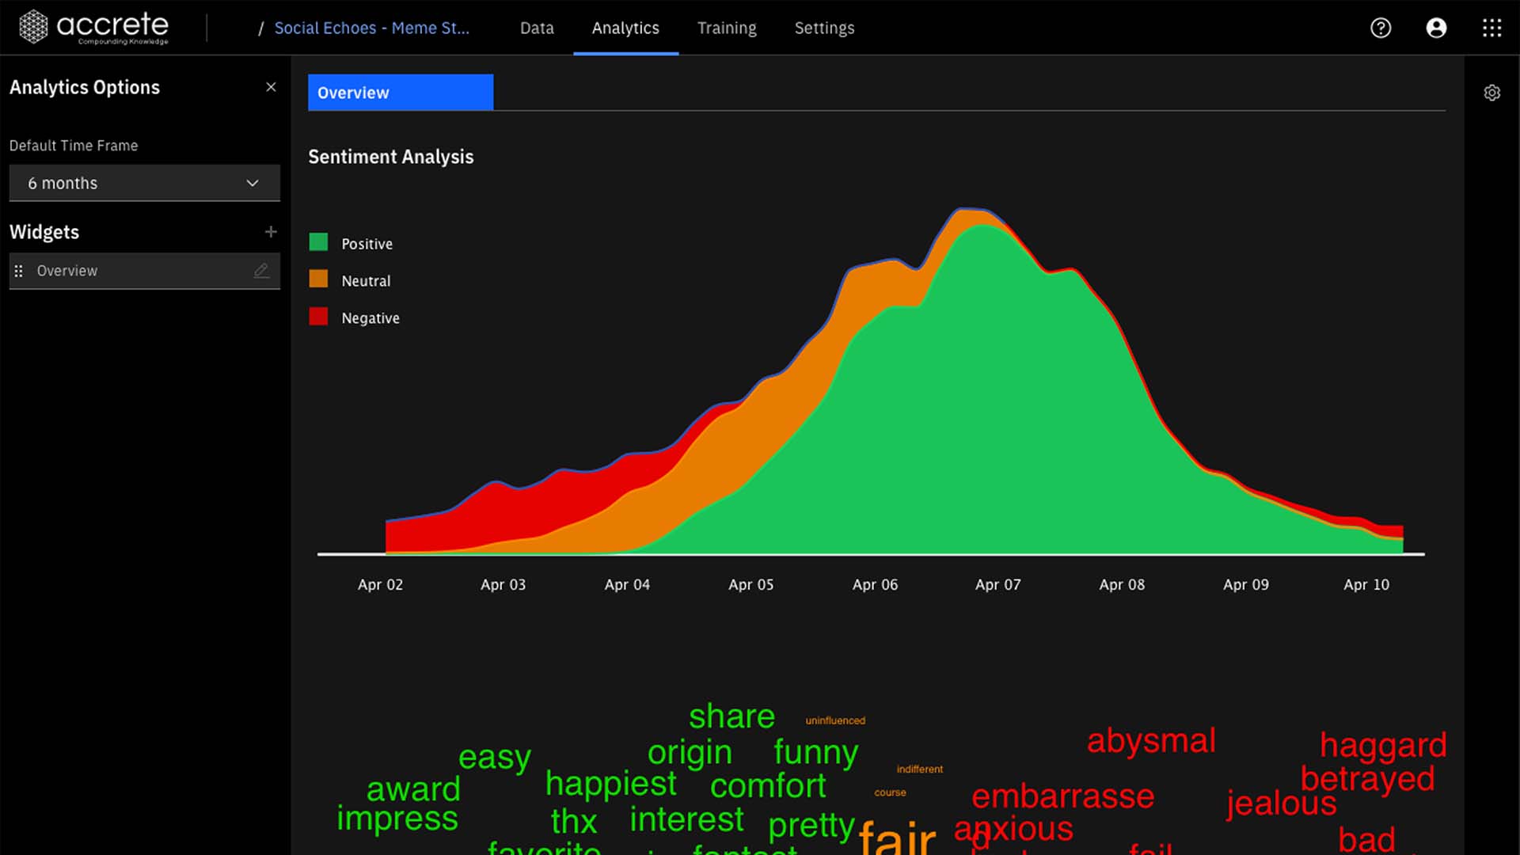1520x855 pixels.
Task: Switch to the Training tab
Action: pos(726,28)
